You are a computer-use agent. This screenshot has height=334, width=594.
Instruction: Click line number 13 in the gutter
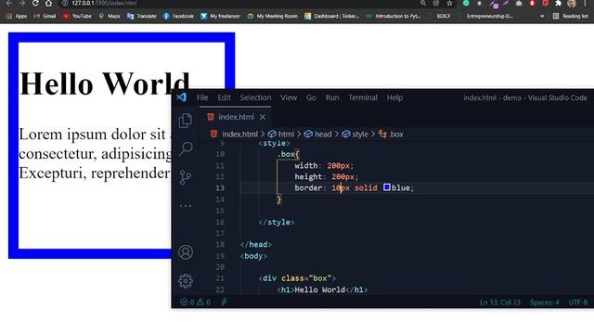coord(220,187)
